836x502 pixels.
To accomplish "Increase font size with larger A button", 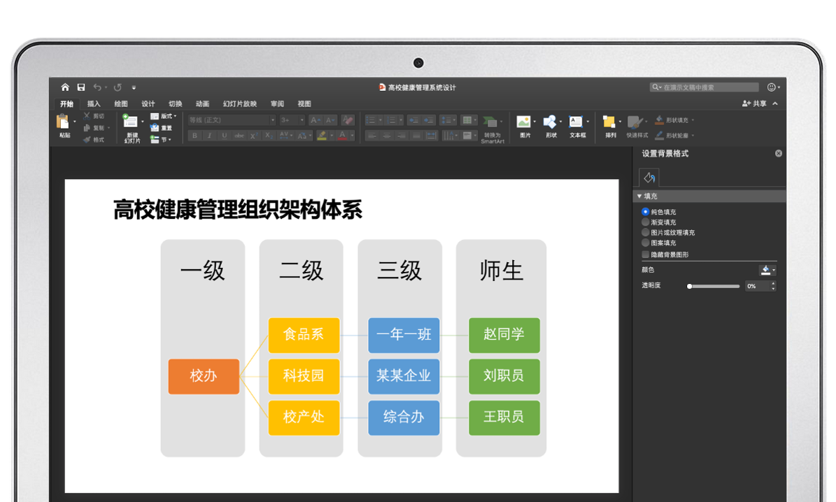I will (316, 120).
